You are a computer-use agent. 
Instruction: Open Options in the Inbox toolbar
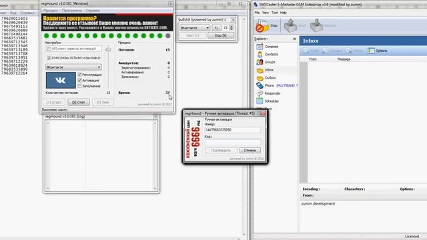click(378, 51)
